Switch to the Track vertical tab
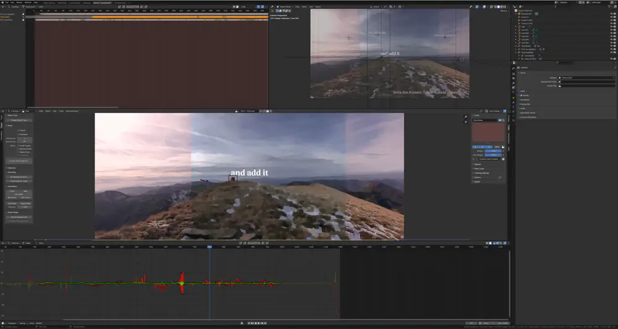Viewport: 618px width, 329px height. (1, 117)
